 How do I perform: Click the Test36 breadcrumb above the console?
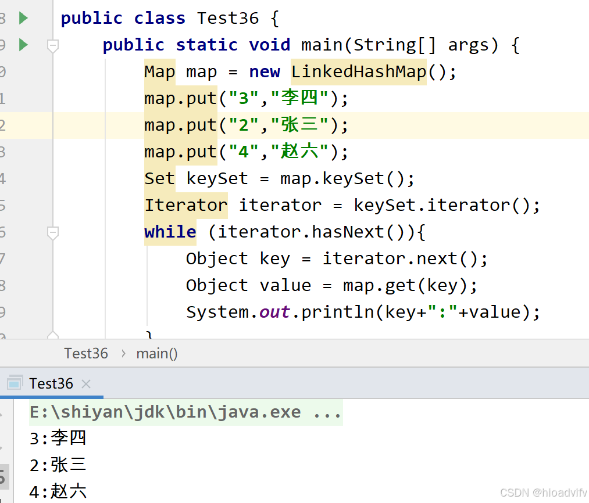tap(86, 353)
